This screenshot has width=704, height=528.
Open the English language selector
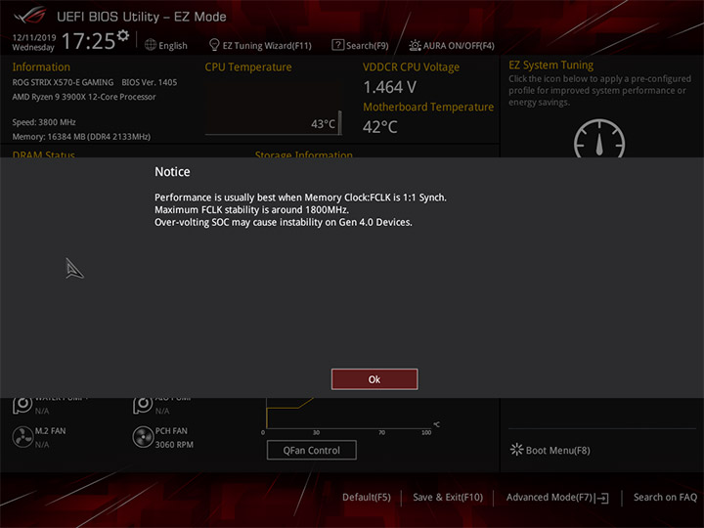click(x=173, y=45)
